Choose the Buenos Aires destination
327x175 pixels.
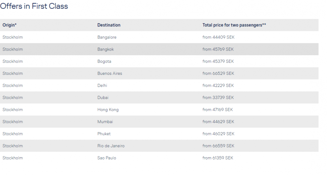coord(110,73)
